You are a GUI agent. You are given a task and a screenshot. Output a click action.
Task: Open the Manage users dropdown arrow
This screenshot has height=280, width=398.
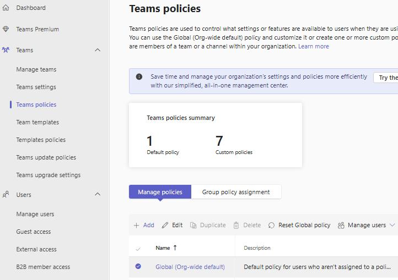(x=392, y=225)
